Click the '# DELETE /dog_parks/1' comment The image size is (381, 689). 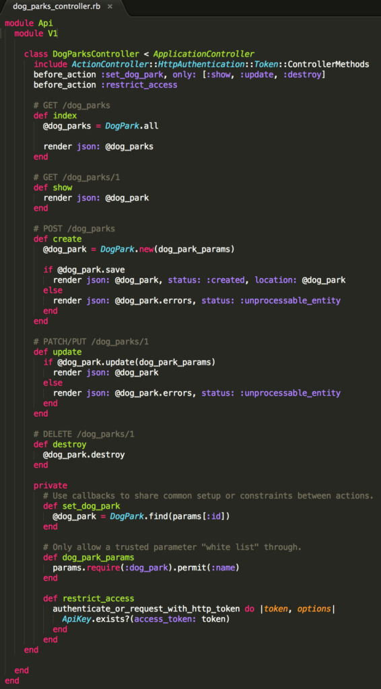coord(84,435)
